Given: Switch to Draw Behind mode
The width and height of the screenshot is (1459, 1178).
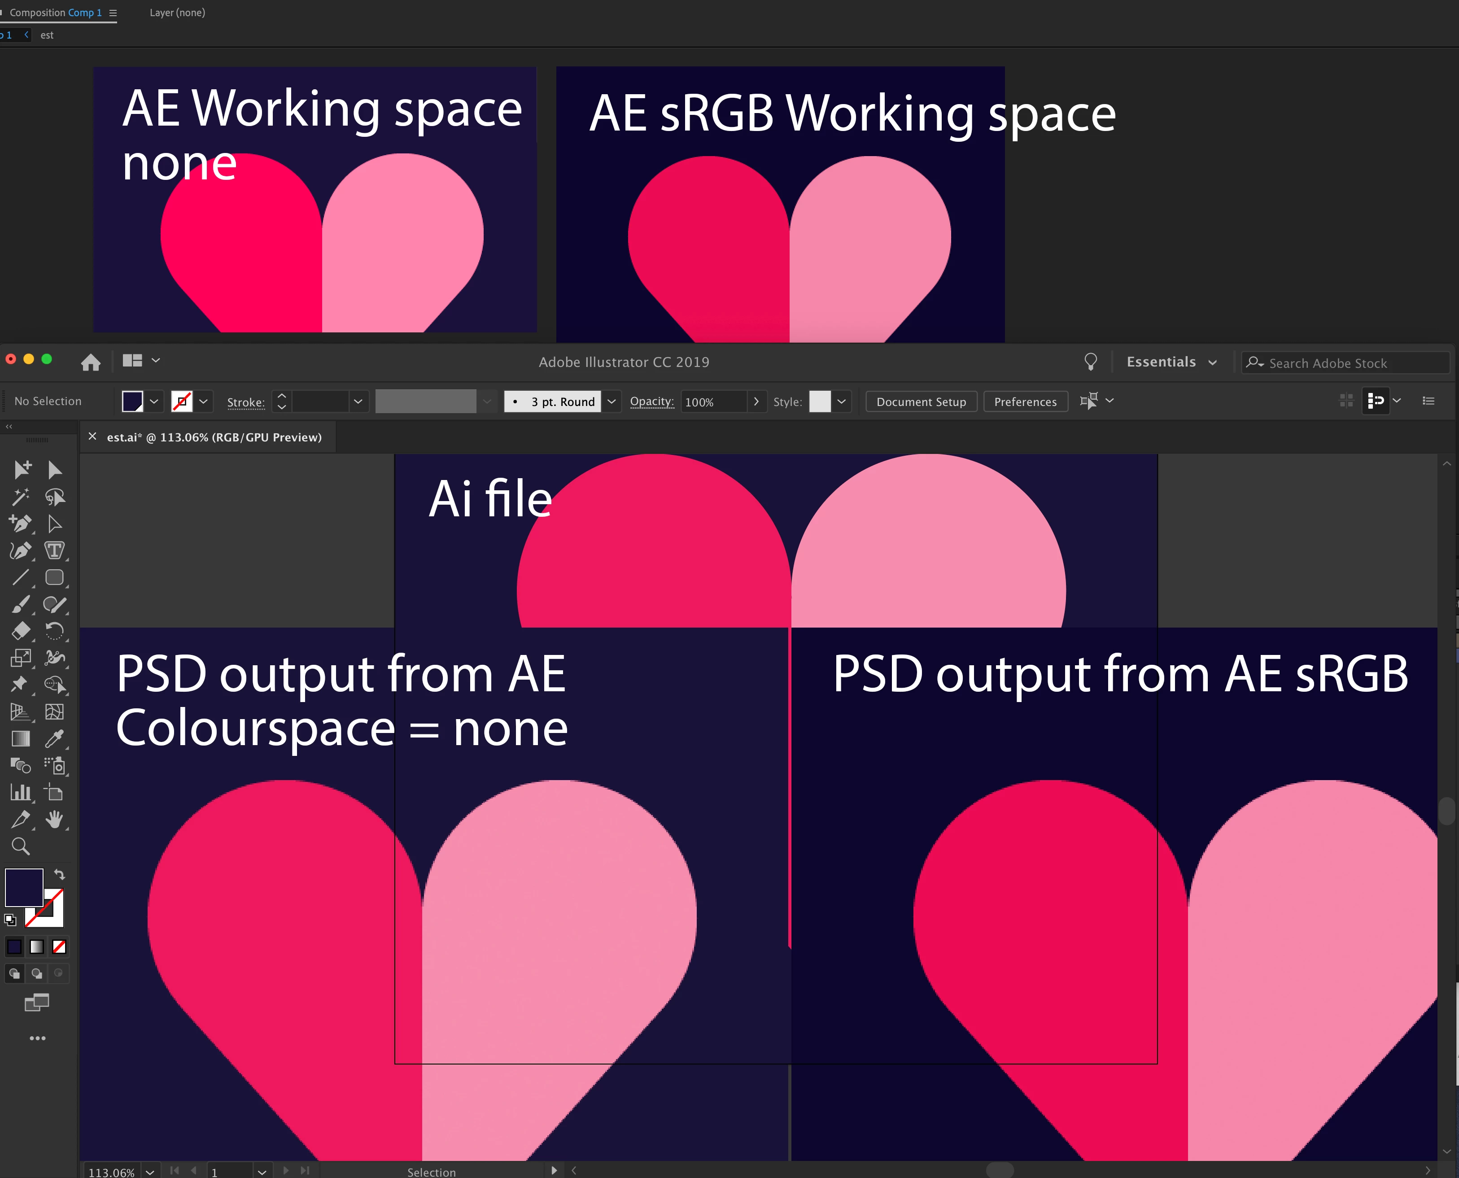Looking at the screenshot, I should (x=37, y=974).
